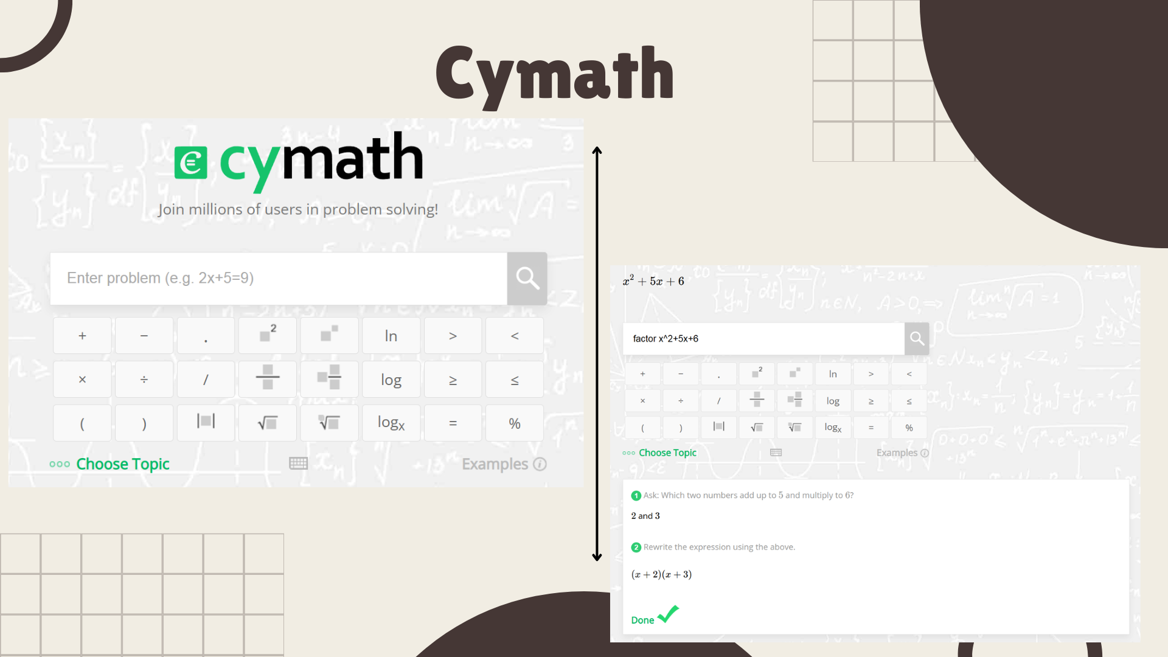
Task: Insert an nth root in the right keypad
Action: (794, 428)
